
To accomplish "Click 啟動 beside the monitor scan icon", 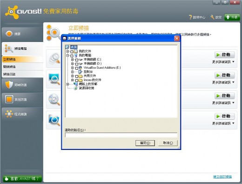I will pyautogui.click(x=224, y=75).
